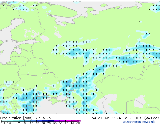Click the '35' legend scale label
Viewport: 160px width, 124px height.
tap(61, 123)
